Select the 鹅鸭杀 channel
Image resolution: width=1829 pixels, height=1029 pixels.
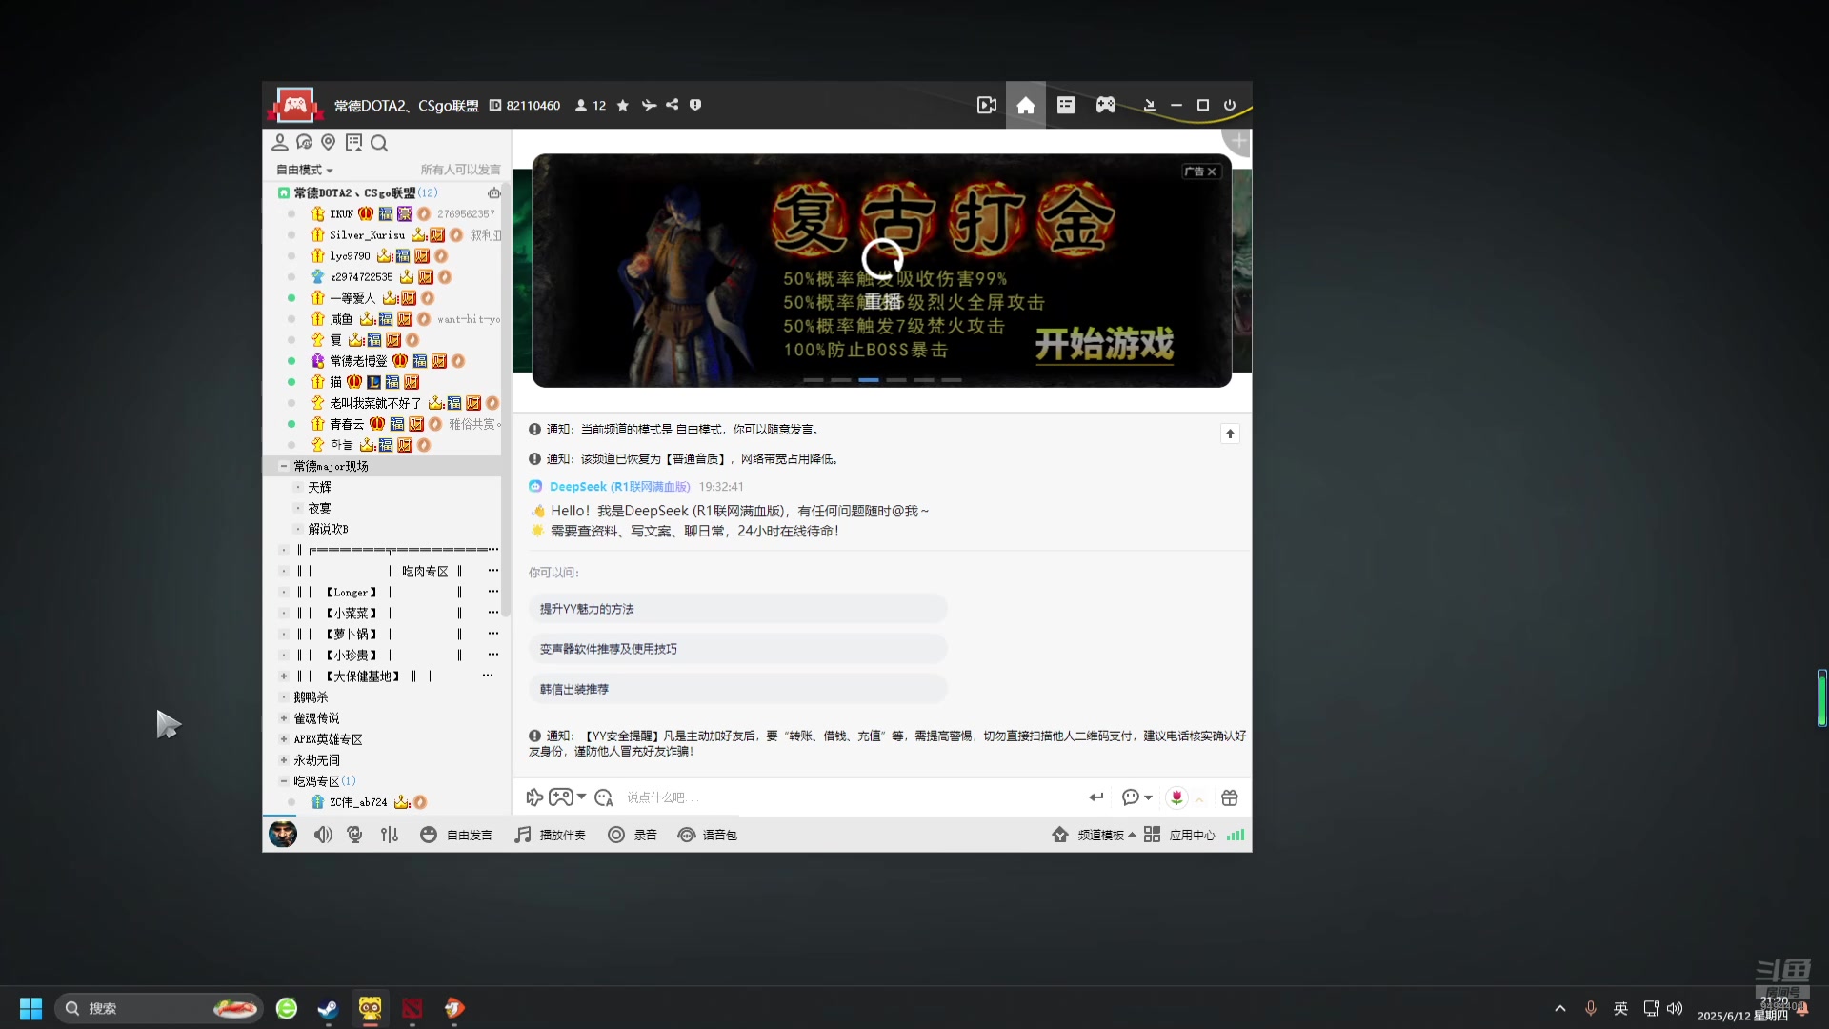(x=311, y=697)
